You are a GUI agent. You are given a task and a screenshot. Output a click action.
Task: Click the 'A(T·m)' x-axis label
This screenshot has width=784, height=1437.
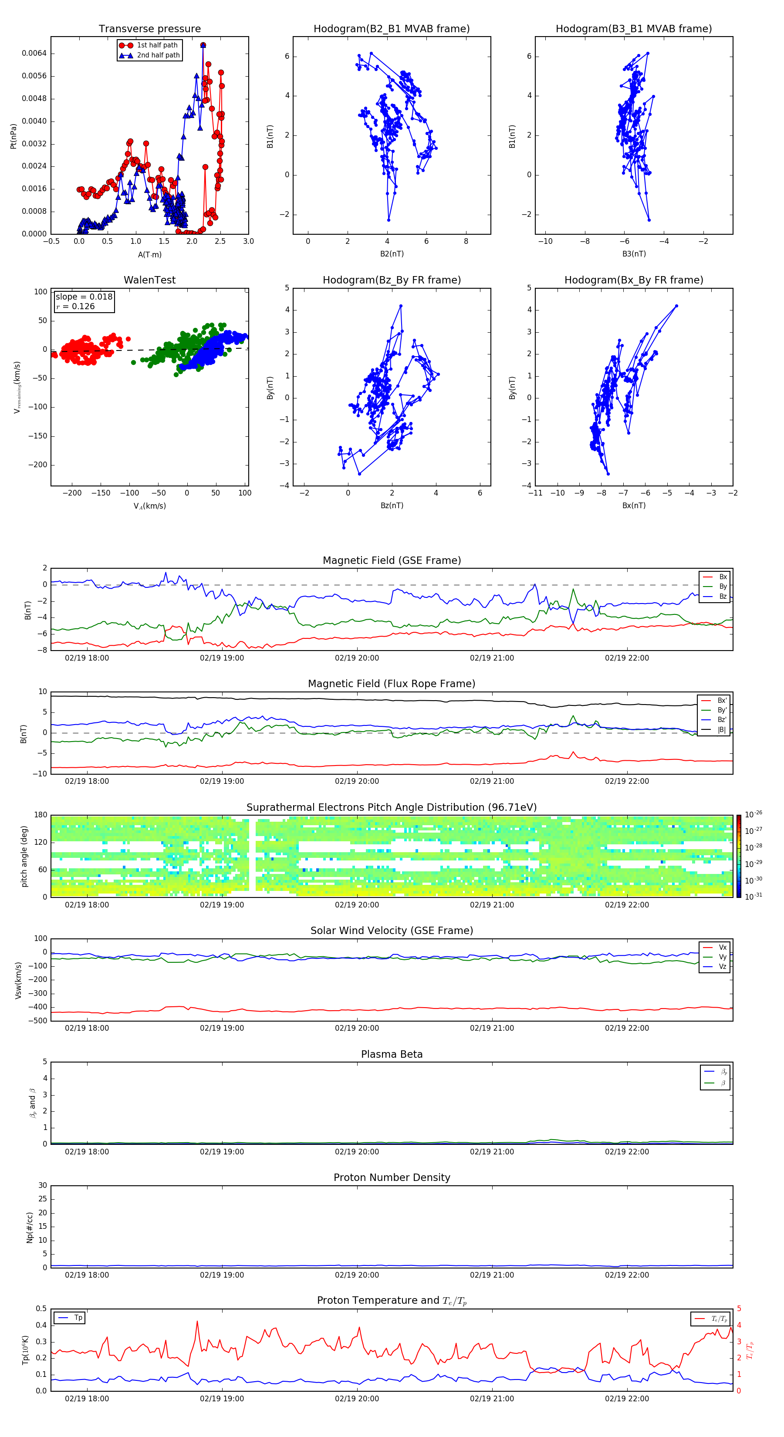click(149, 254)
